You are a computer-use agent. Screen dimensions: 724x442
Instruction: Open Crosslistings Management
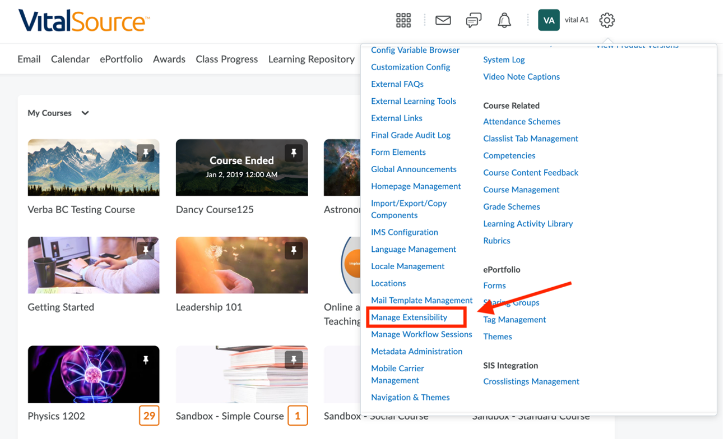tap(531, 382)
